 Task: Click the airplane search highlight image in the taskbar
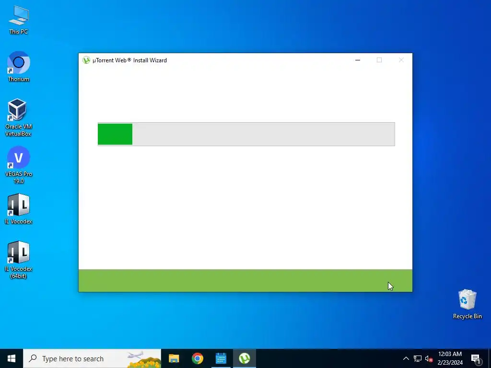(144, 358)
